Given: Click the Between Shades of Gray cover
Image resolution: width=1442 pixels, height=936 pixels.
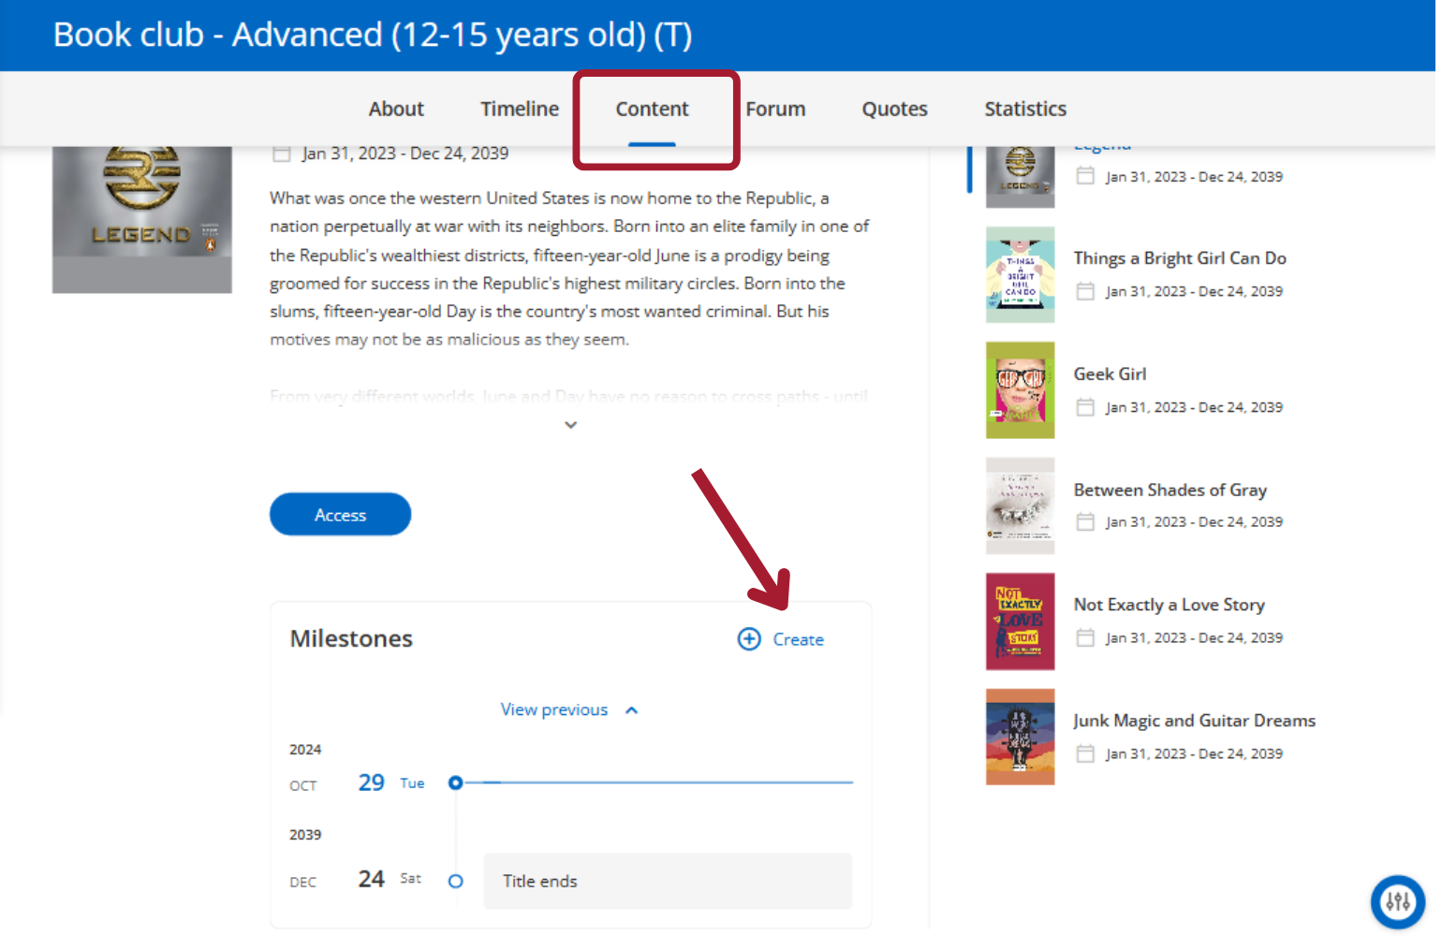Looking at the screenshot, I should point(1020,505).
